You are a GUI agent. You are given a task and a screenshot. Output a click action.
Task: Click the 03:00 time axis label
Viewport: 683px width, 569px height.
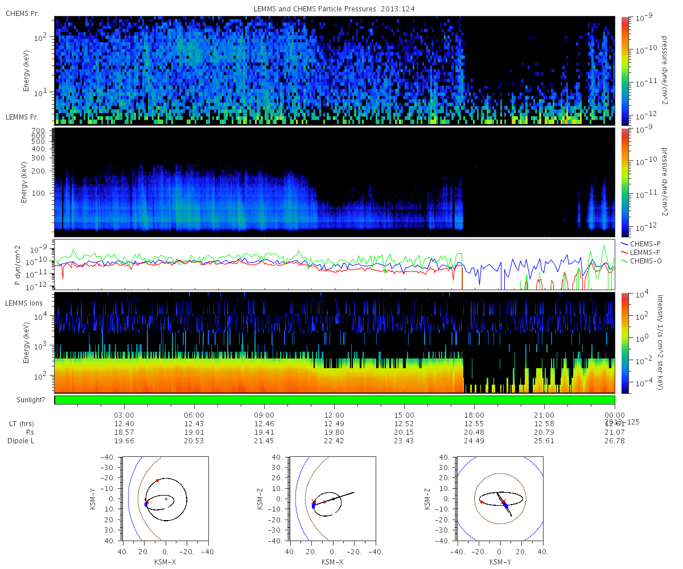[124, 415]
